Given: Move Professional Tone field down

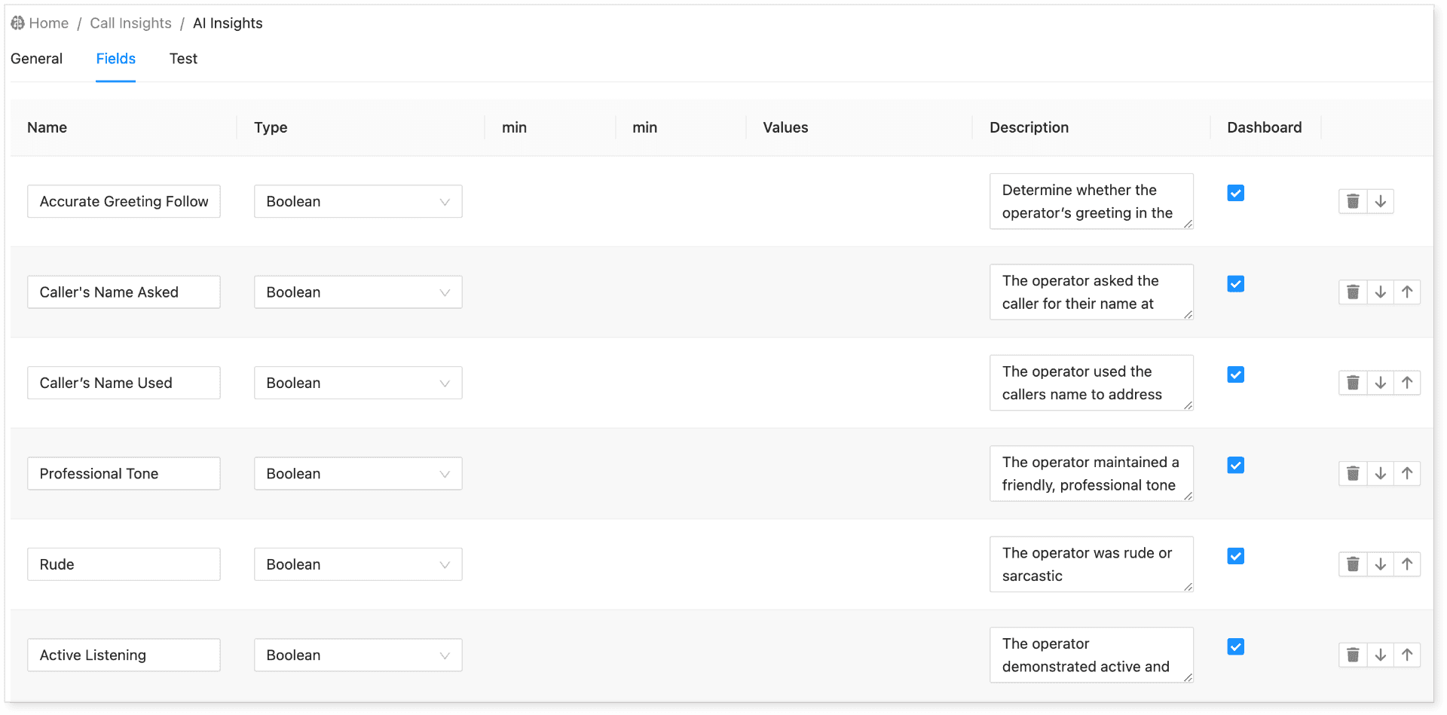Looking at the screenshot, I should click(x=1380, y=473).
